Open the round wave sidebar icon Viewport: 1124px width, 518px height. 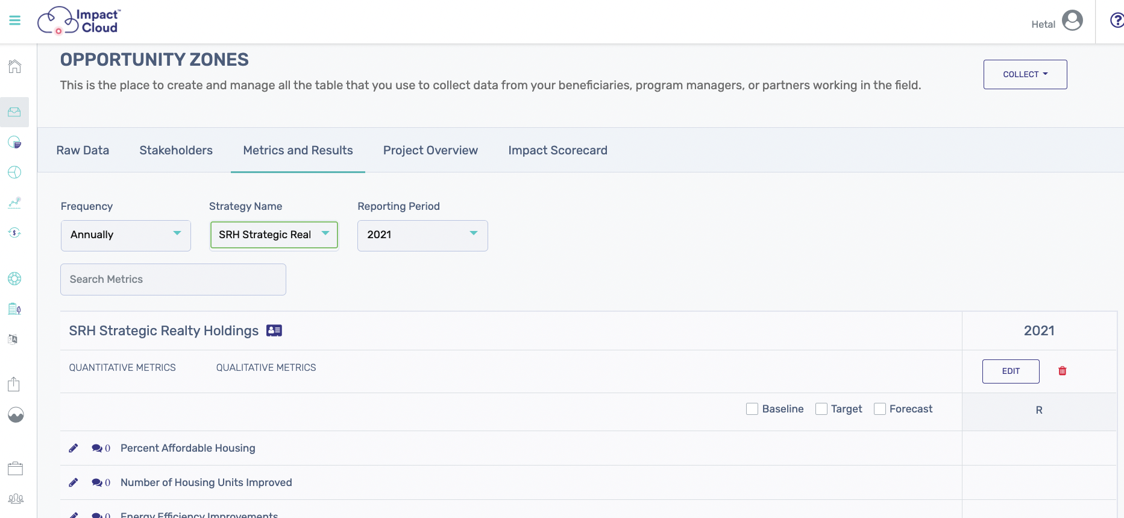[16, 415]
